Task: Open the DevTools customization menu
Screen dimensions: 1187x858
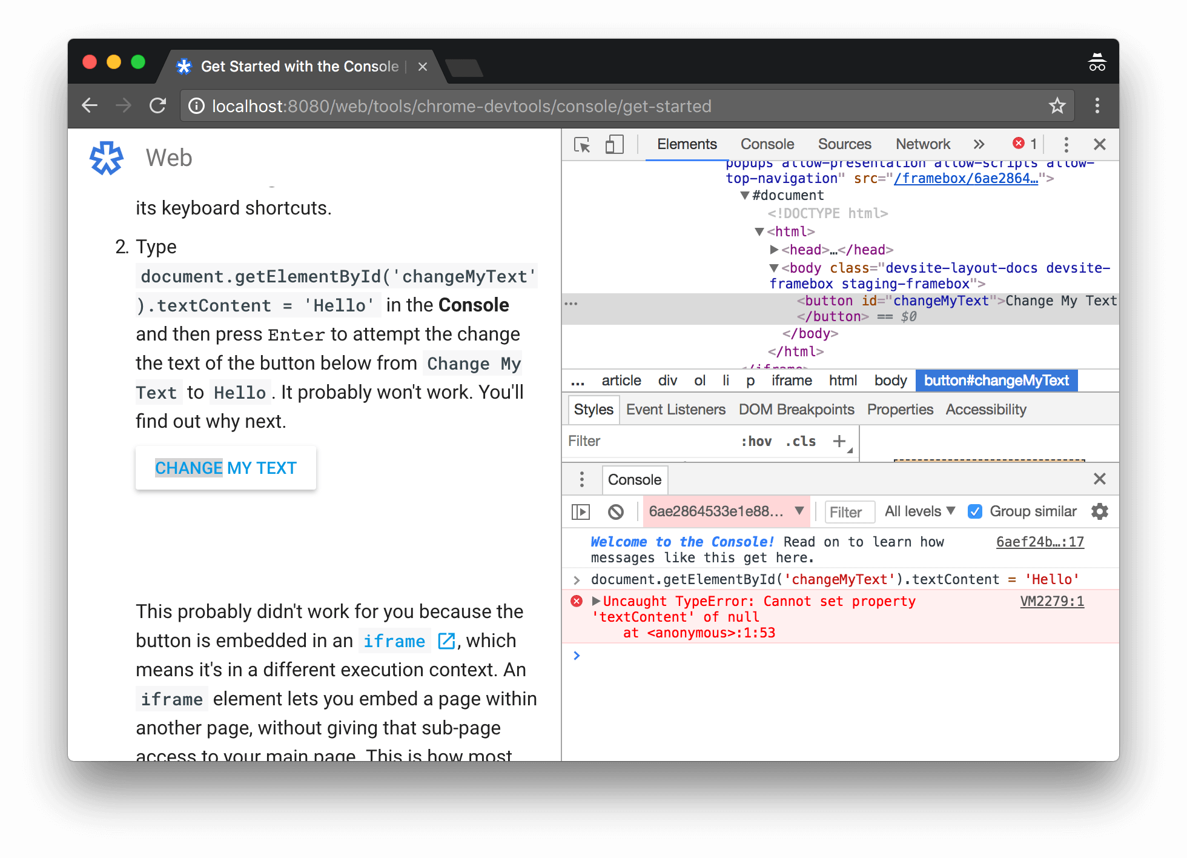Action: pos(1066,144)
